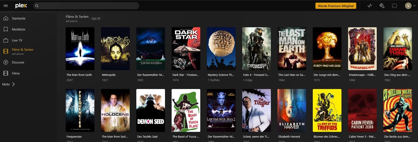Click title 'The Last Man on Ea...'

pyautogui.click(x=292, y=75)
